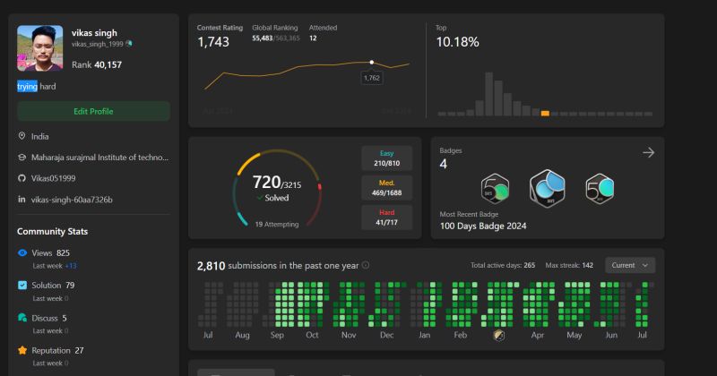Click the India location pin icon
Screen dimensions: 717x376
point(22,136)
